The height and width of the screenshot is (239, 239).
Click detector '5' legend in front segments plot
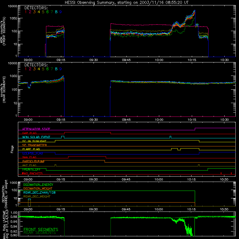pyautogui.click(x=43, y=12)
